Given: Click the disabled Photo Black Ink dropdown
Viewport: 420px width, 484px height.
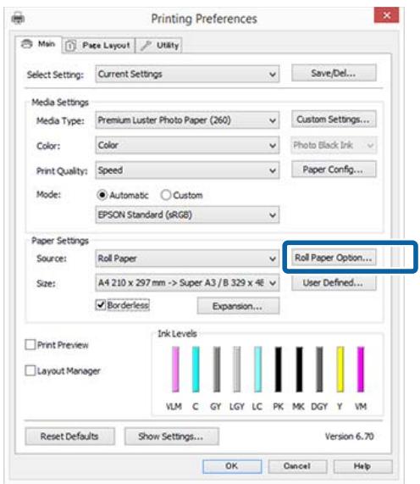Looking at the screenshot, I should pyautogui.click(x=334, y=145).
